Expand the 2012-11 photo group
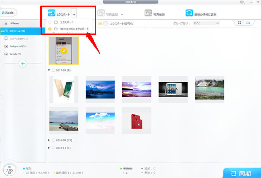 pos(50,147)
